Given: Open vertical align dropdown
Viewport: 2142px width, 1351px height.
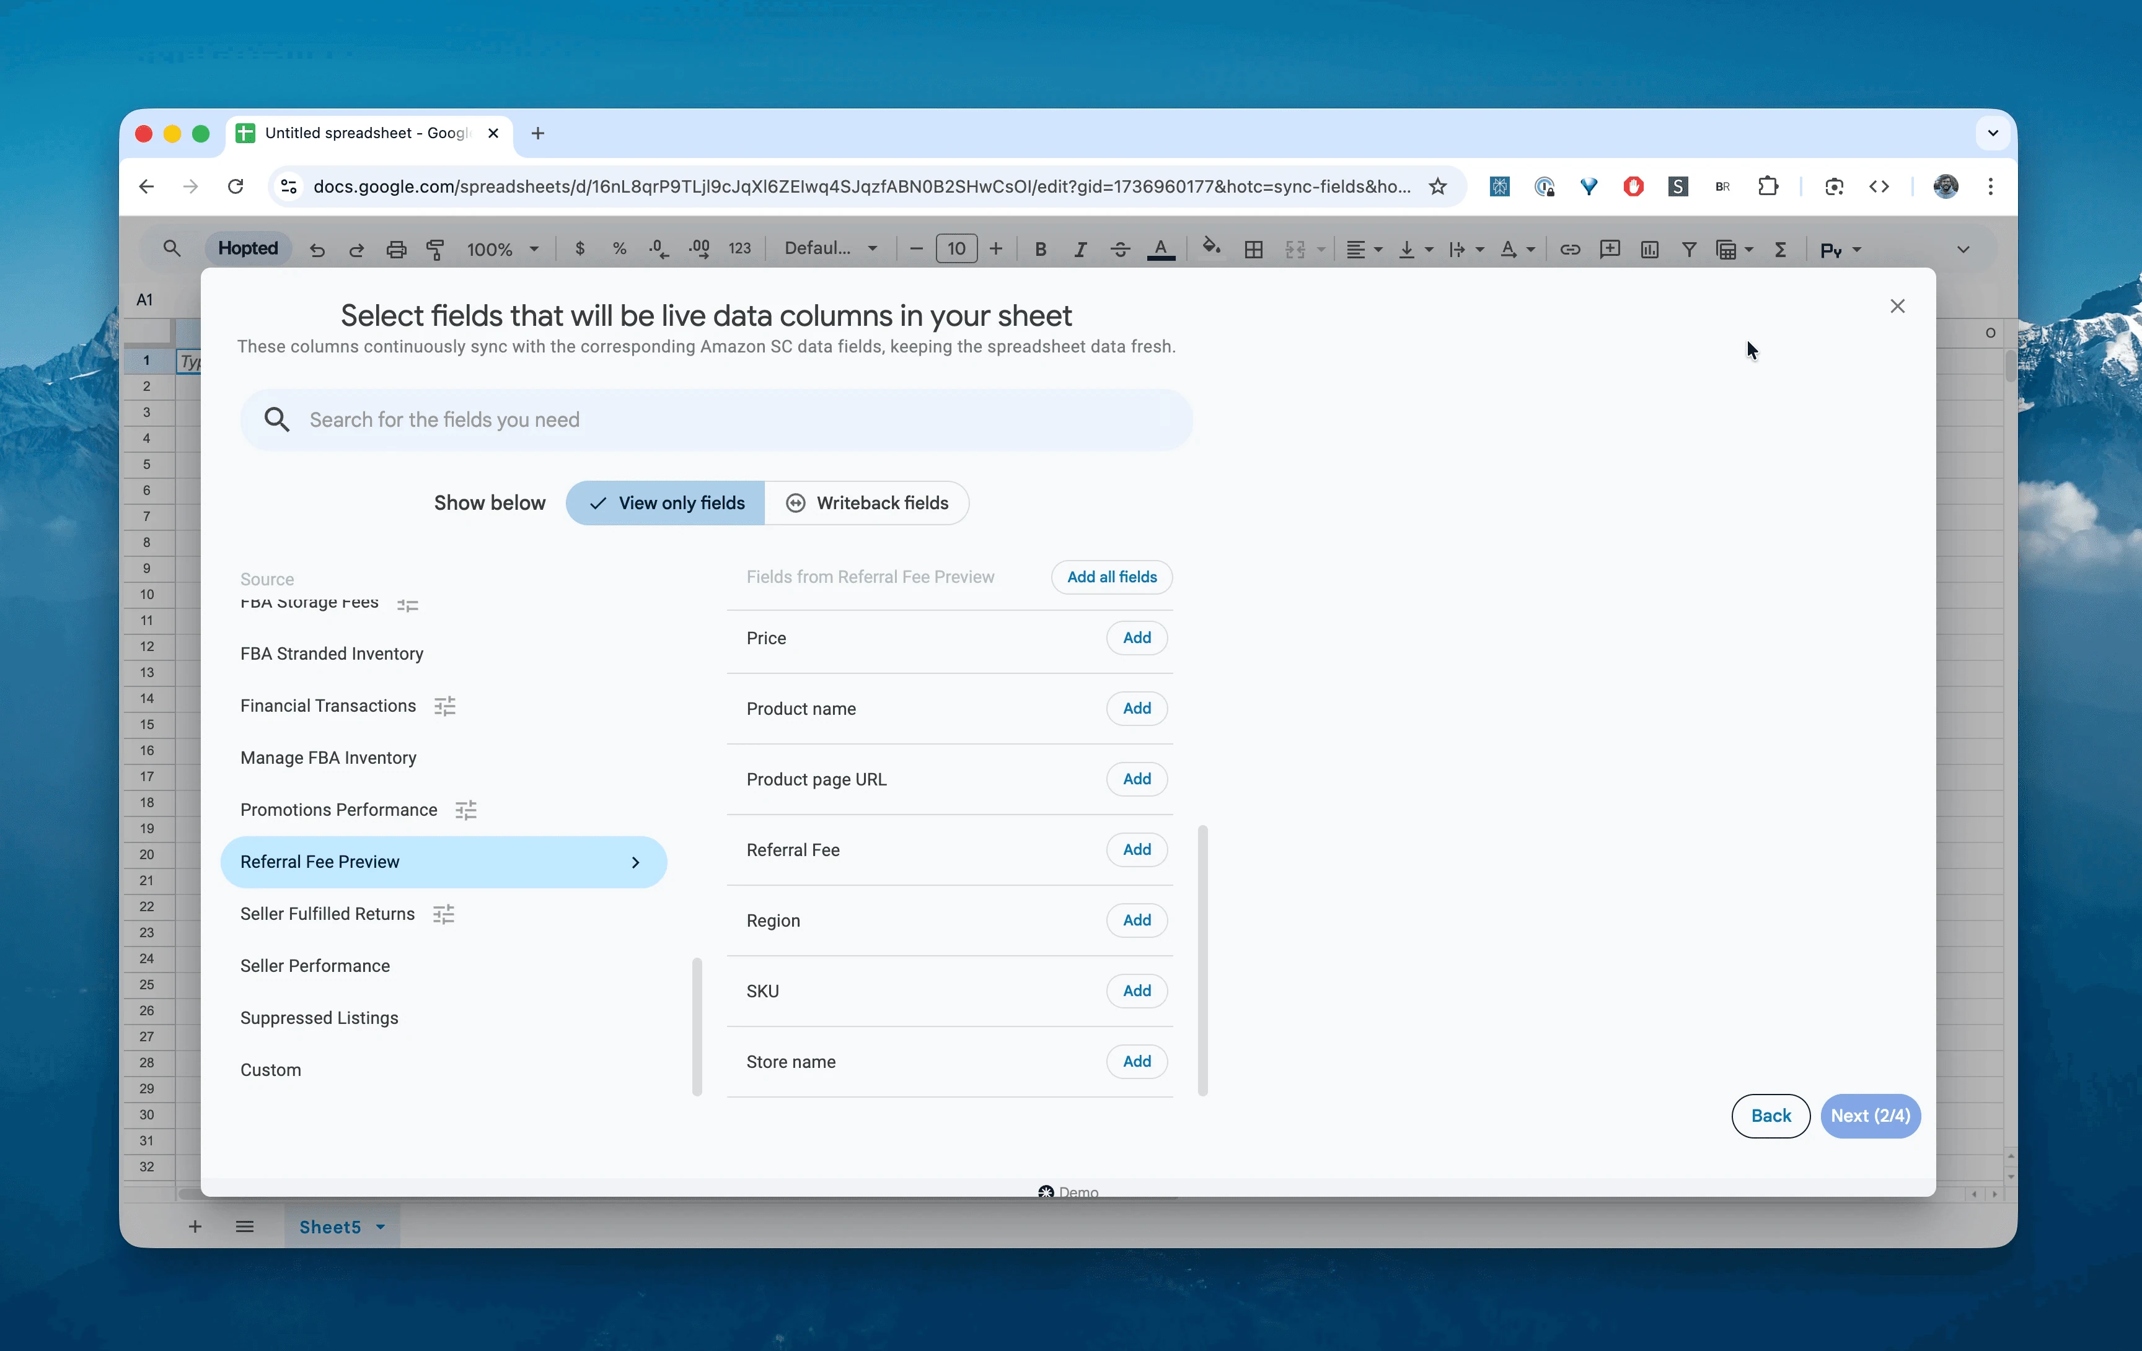Looking at the screenshot, I should coord(1415,250).
